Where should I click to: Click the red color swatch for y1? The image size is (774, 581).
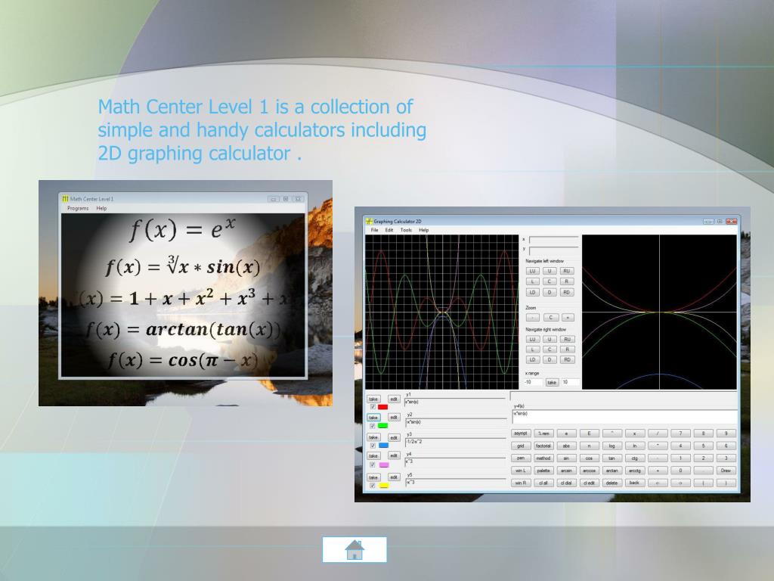[382, 406]
